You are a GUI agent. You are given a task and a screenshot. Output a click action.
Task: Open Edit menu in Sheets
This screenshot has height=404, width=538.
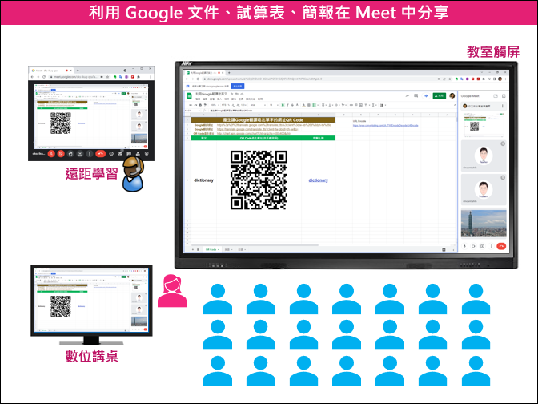pos(205,99)
